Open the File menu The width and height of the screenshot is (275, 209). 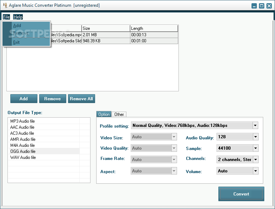pyautogui.click(x=6, y=17)
